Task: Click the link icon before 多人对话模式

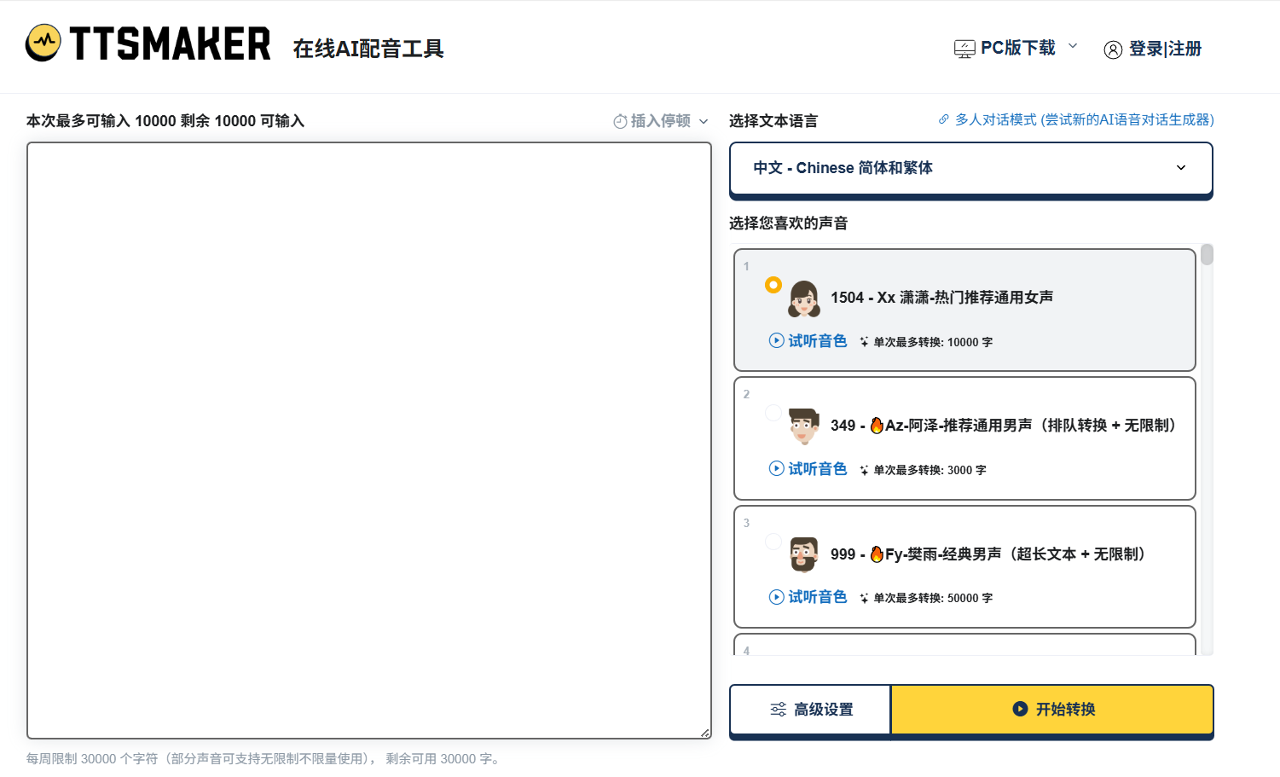Action: pyautogui.click(x=943, y=119)
